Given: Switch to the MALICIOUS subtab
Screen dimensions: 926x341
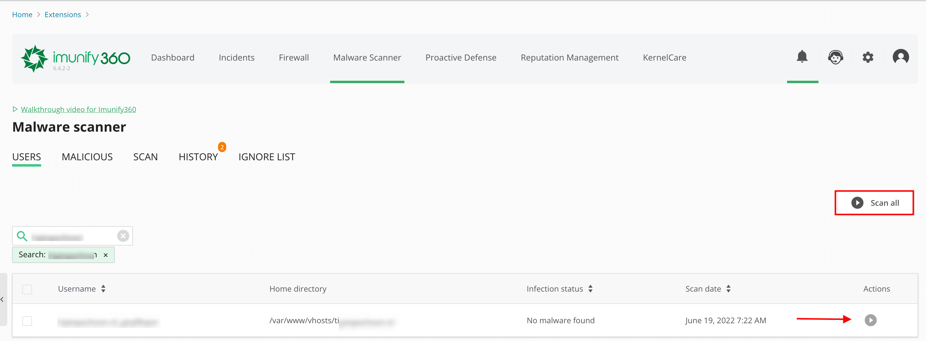Looking at the screenshot, I should pos(87,157).
